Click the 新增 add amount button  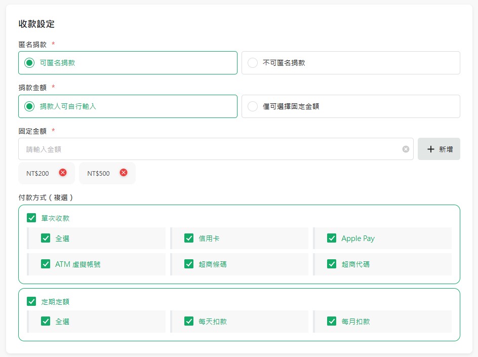click(439, 149)
